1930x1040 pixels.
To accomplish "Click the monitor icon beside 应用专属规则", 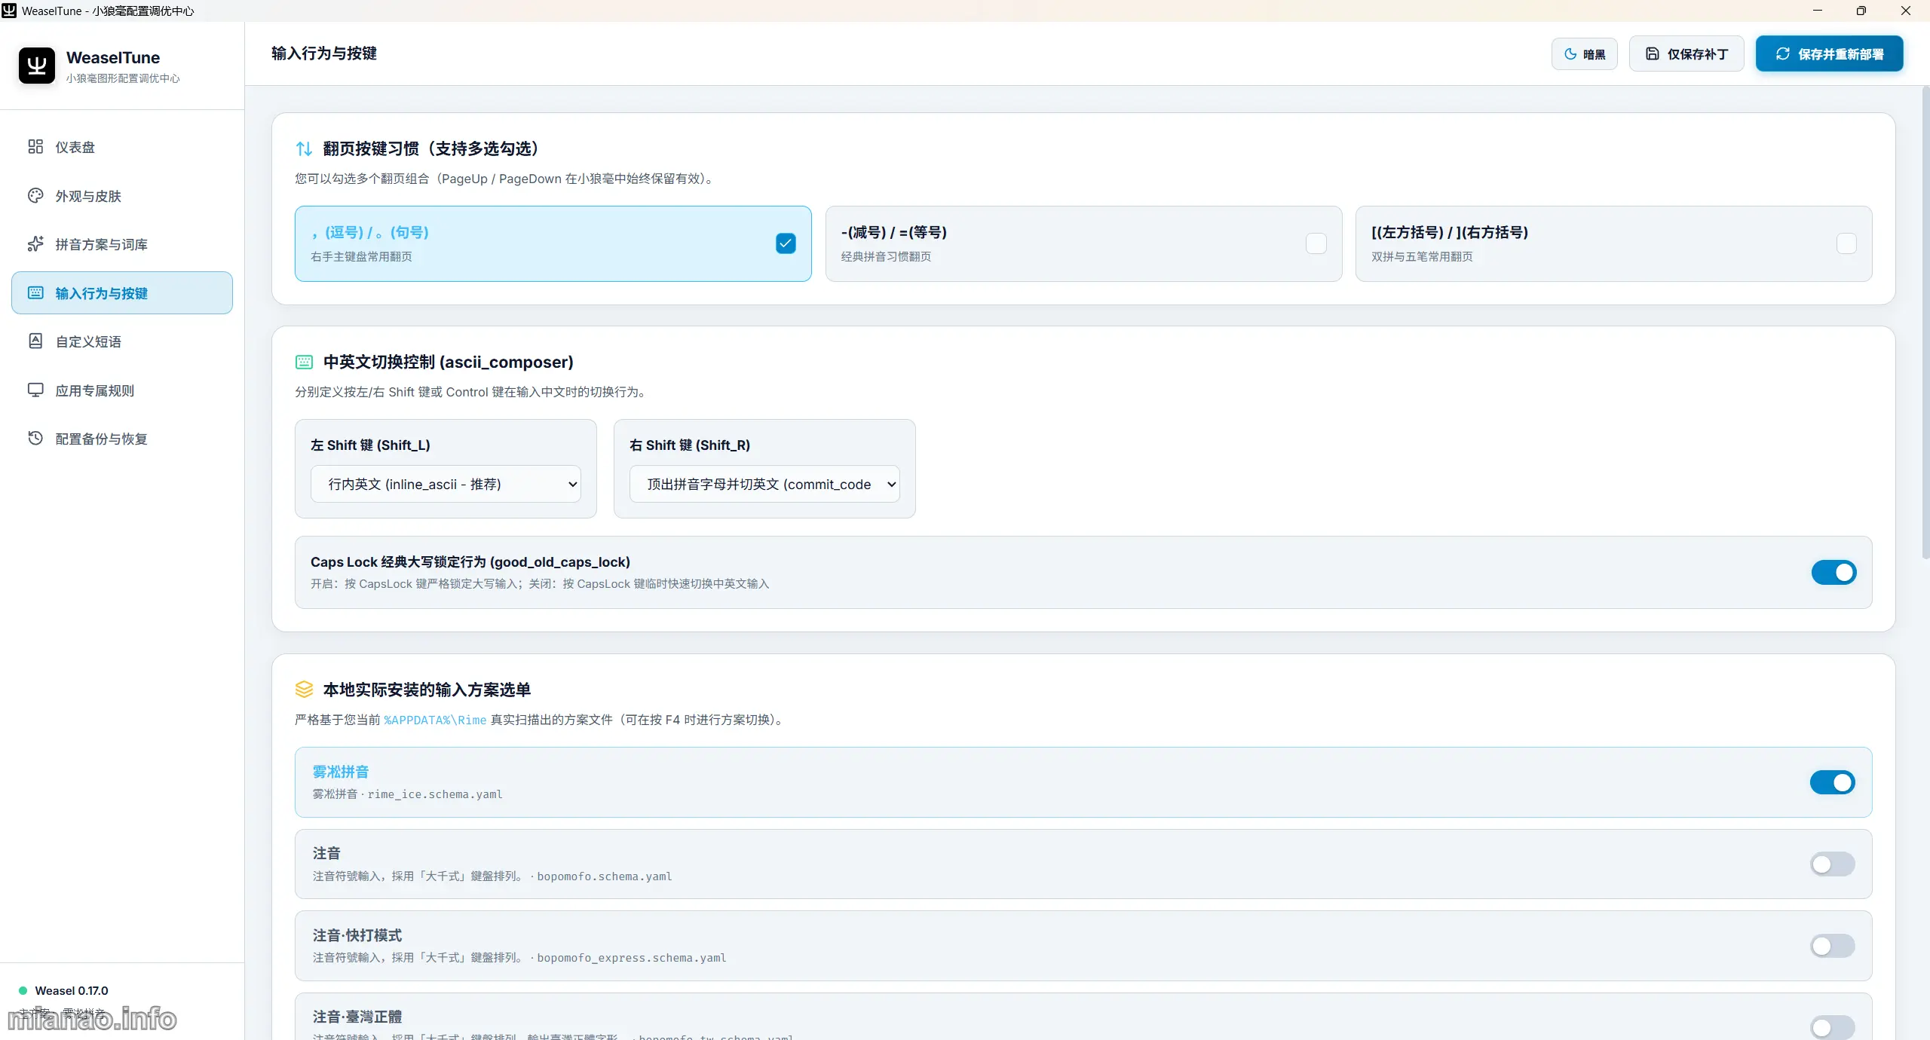I will coord(35,390).
